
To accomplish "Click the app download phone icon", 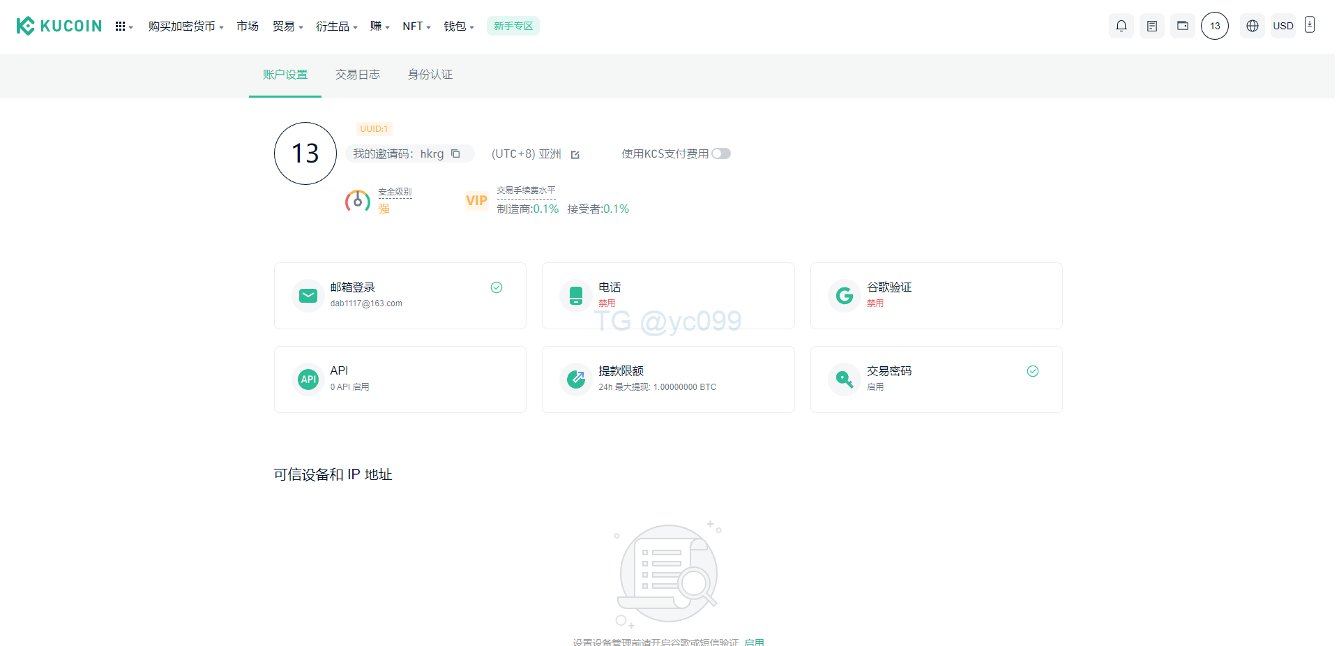I will (1309, 25).
